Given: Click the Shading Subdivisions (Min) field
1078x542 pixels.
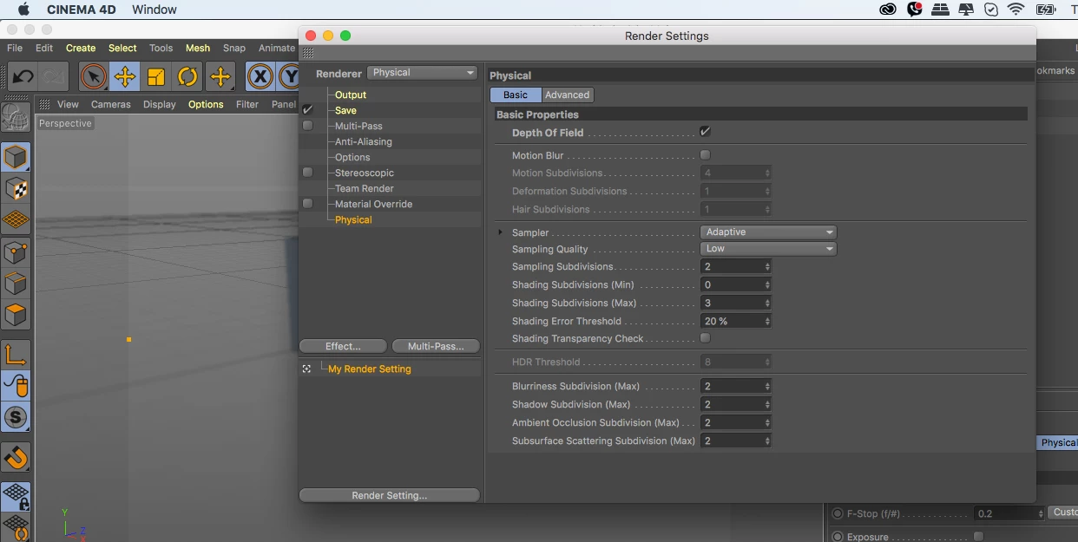Looking at the screenshot, I should (x=735, y=285).
